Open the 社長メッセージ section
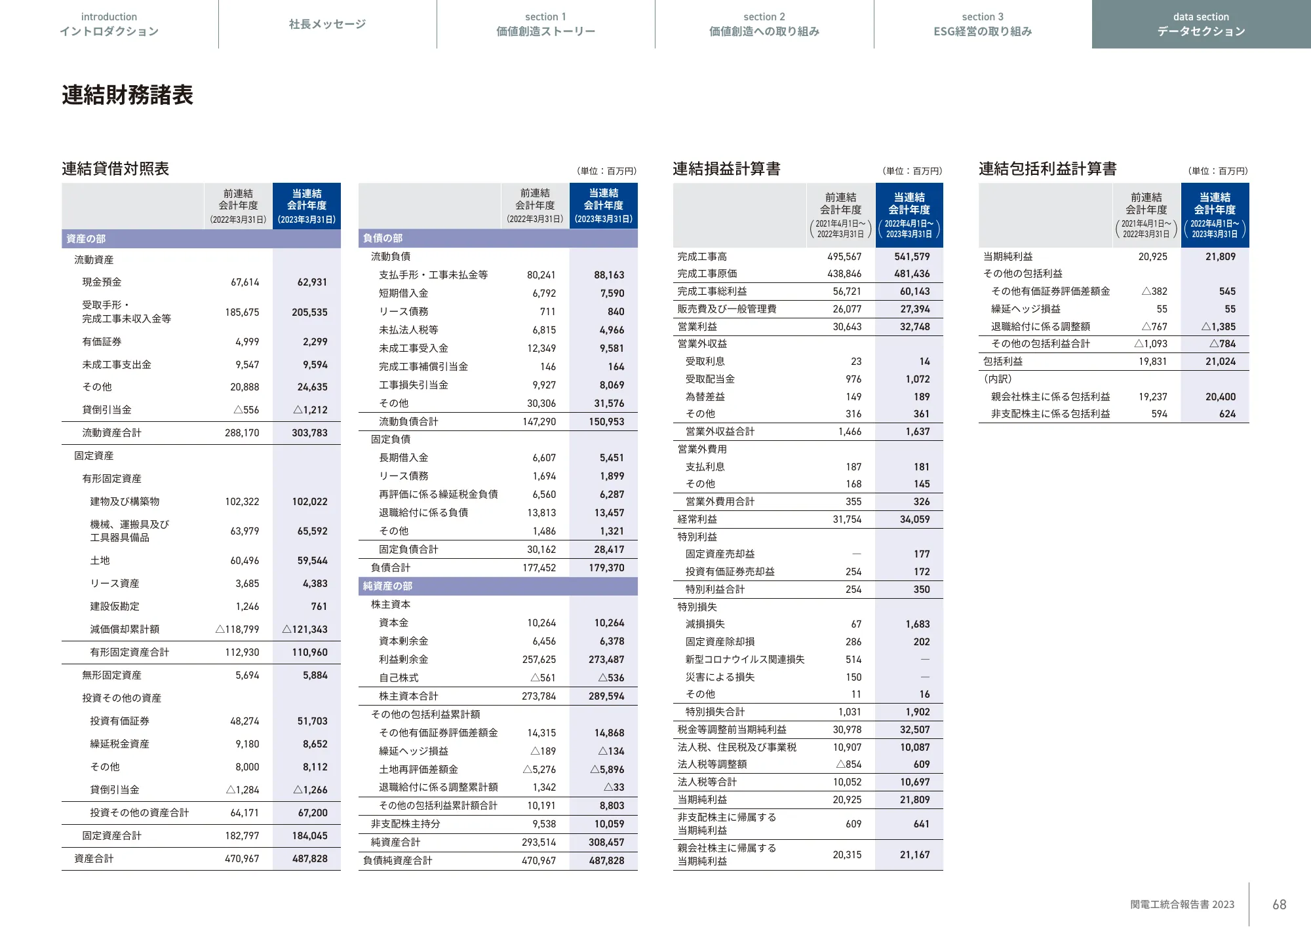The height and width of the screenshot is (927, 1311). pos(326,24)
